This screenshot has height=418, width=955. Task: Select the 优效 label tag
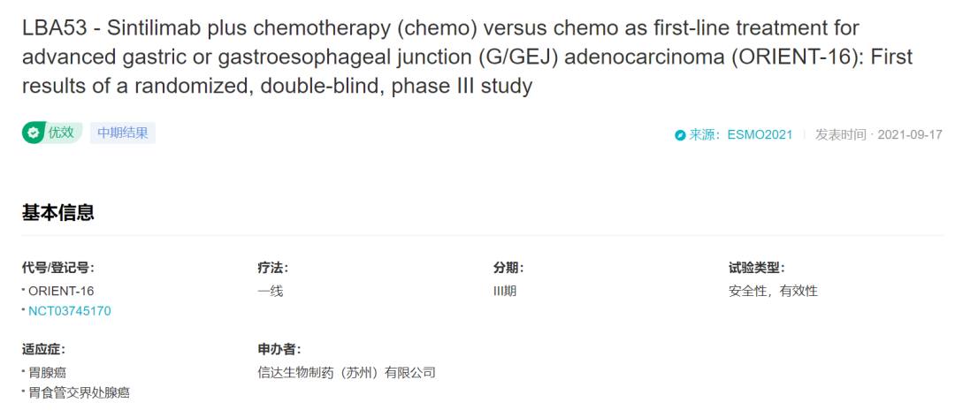click(52, 133)
